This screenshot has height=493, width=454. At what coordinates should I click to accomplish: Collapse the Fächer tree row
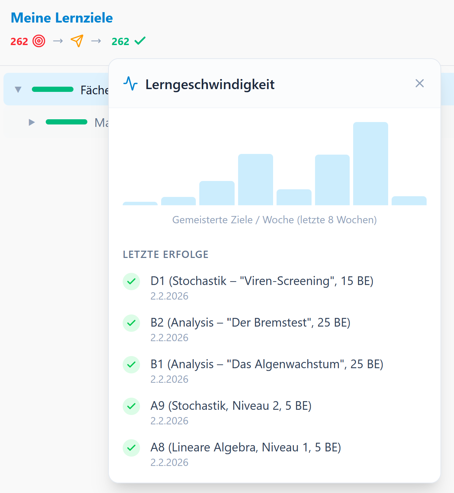point(18,89)
